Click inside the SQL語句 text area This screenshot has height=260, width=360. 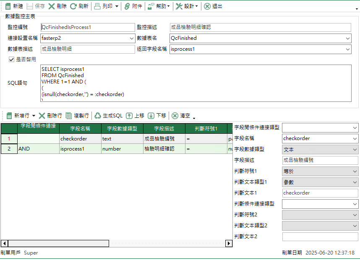196,83
